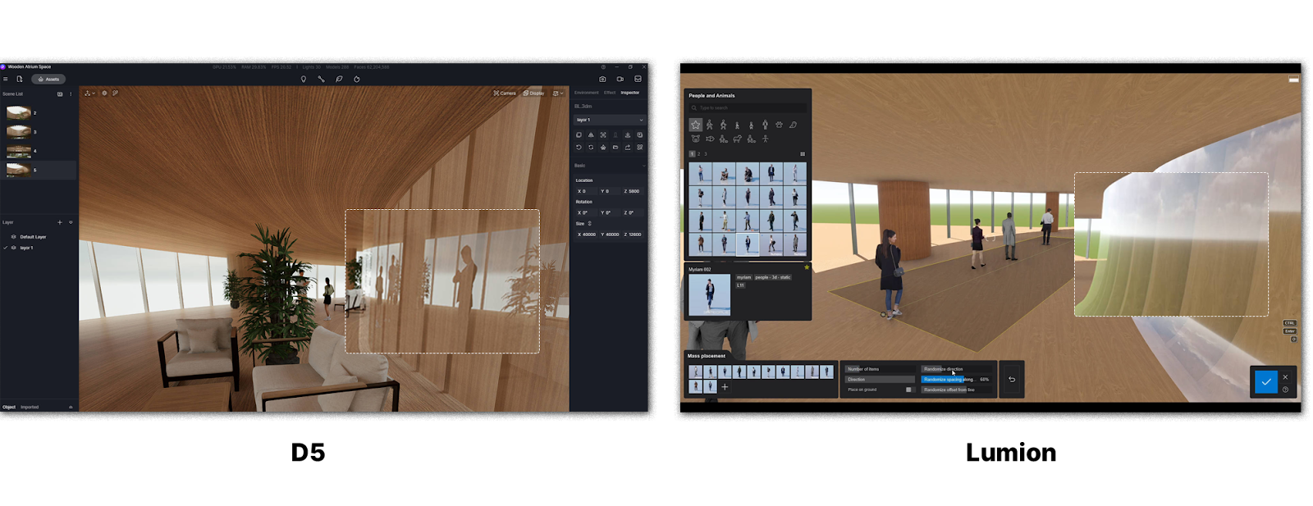The image size is (1313, 506).
Task: Open the D5 hamburger menu
Action: click(x=6, y=80)
